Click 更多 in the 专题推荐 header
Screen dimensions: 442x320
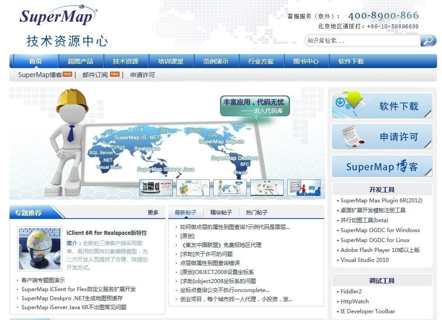pyautogui.click(x=153, y=212)
